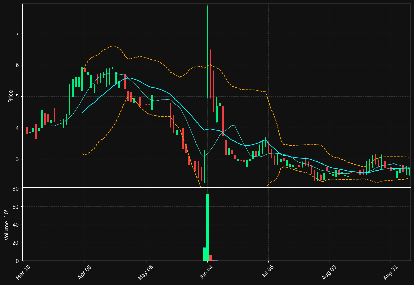The width and height of the screenshot is (414, 285).
Task: Click the volume axis value 80
Action: click(x=15, y=189)
